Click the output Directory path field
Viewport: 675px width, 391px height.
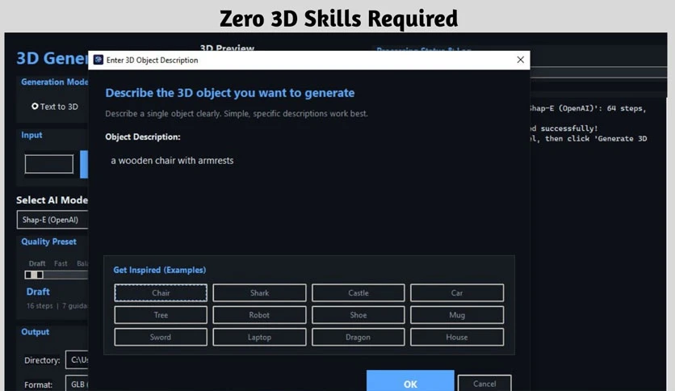pyautogui.click(x=77, y=360)
